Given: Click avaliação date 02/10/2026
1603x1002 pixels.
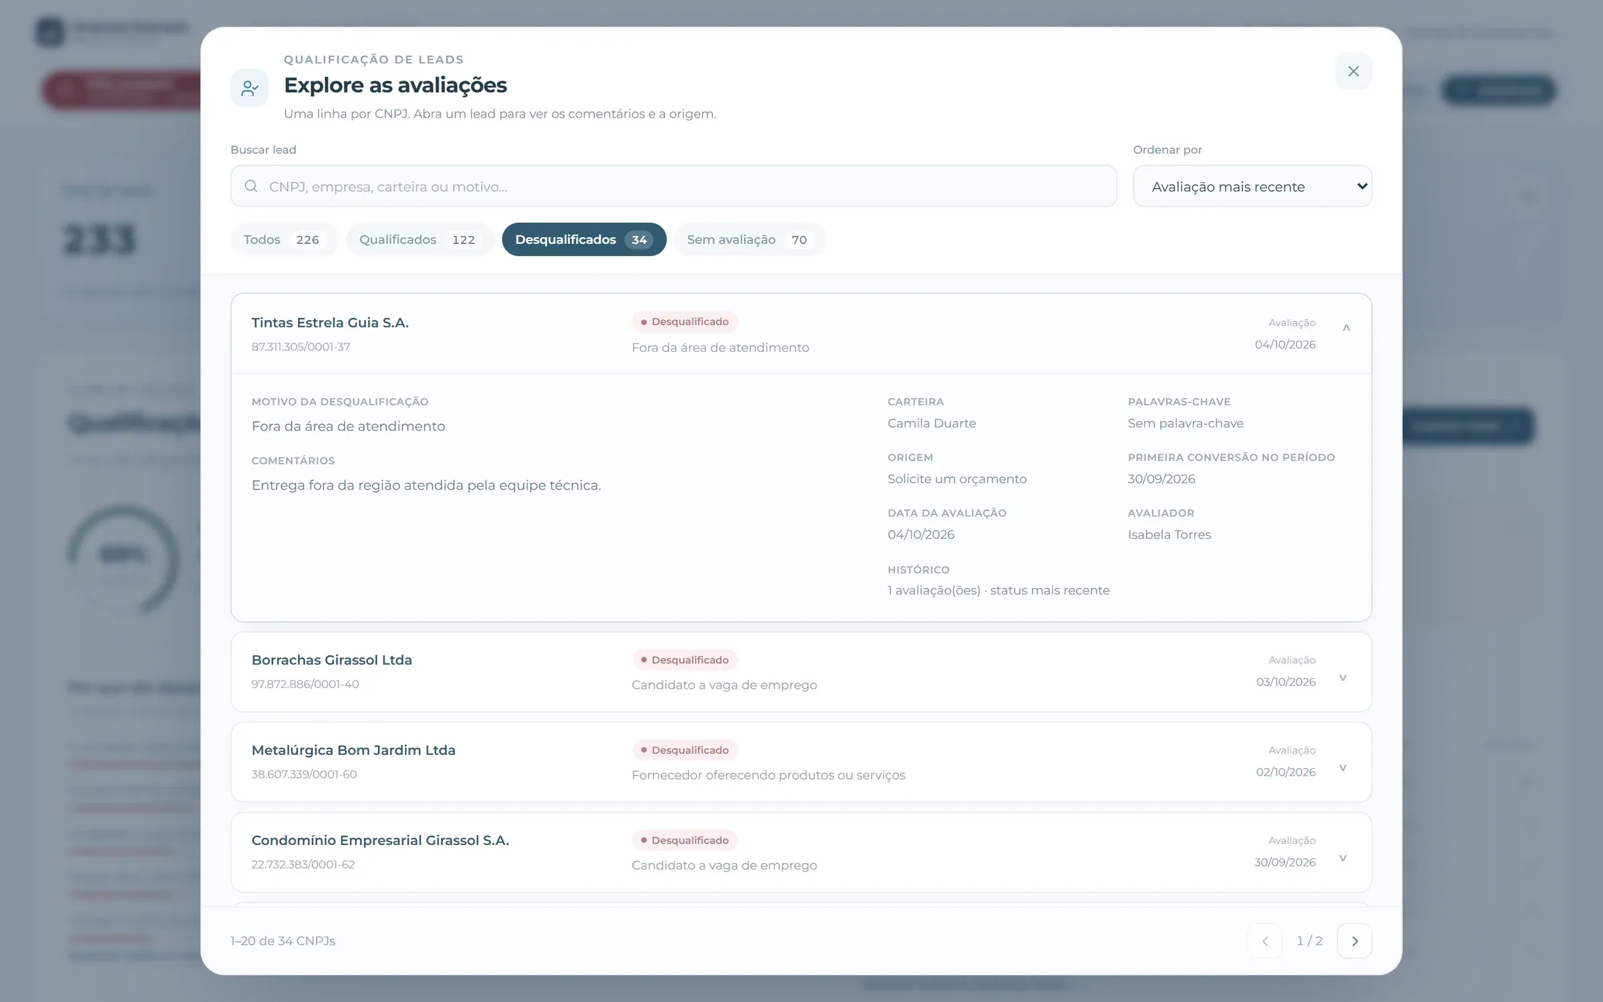Looking at the screenshot, I should click(x=1286, y=772).
